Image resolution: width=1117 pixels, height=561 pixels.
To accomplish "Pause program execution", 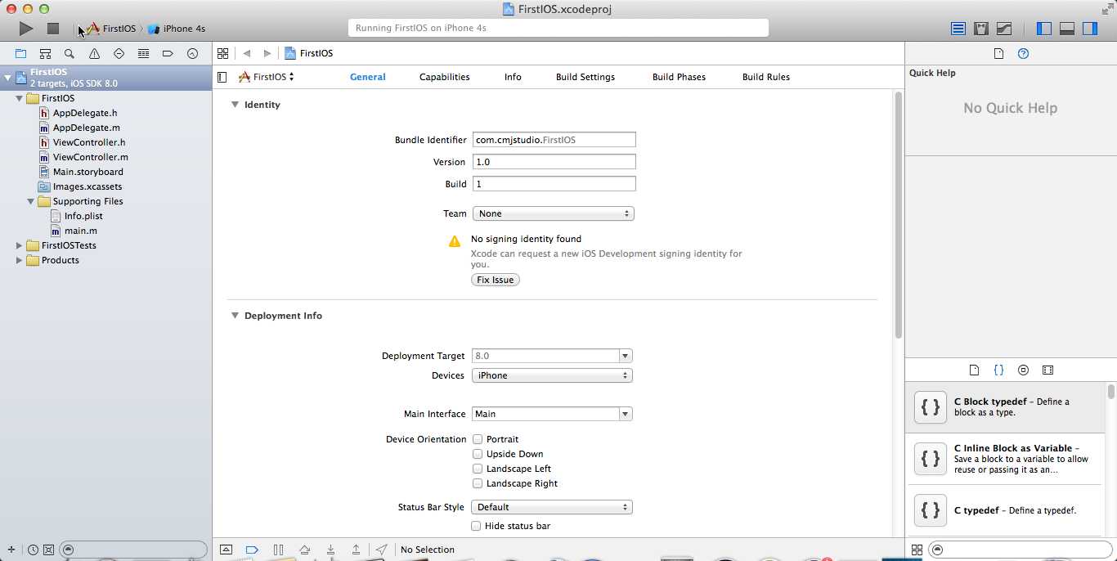I will 278,550.
